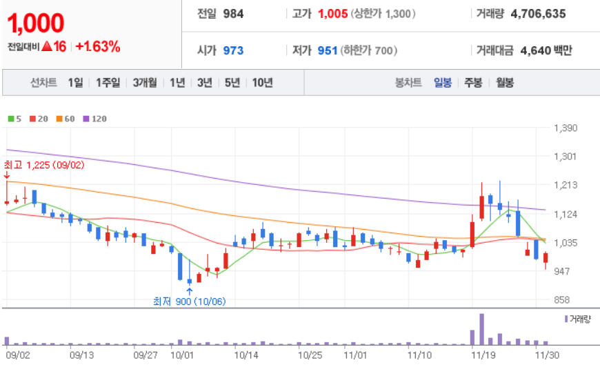The width and height of the screenshot is (600, 376).
Task: Click the red up-triangle change indicator
Action: click(x=47, y=47)
